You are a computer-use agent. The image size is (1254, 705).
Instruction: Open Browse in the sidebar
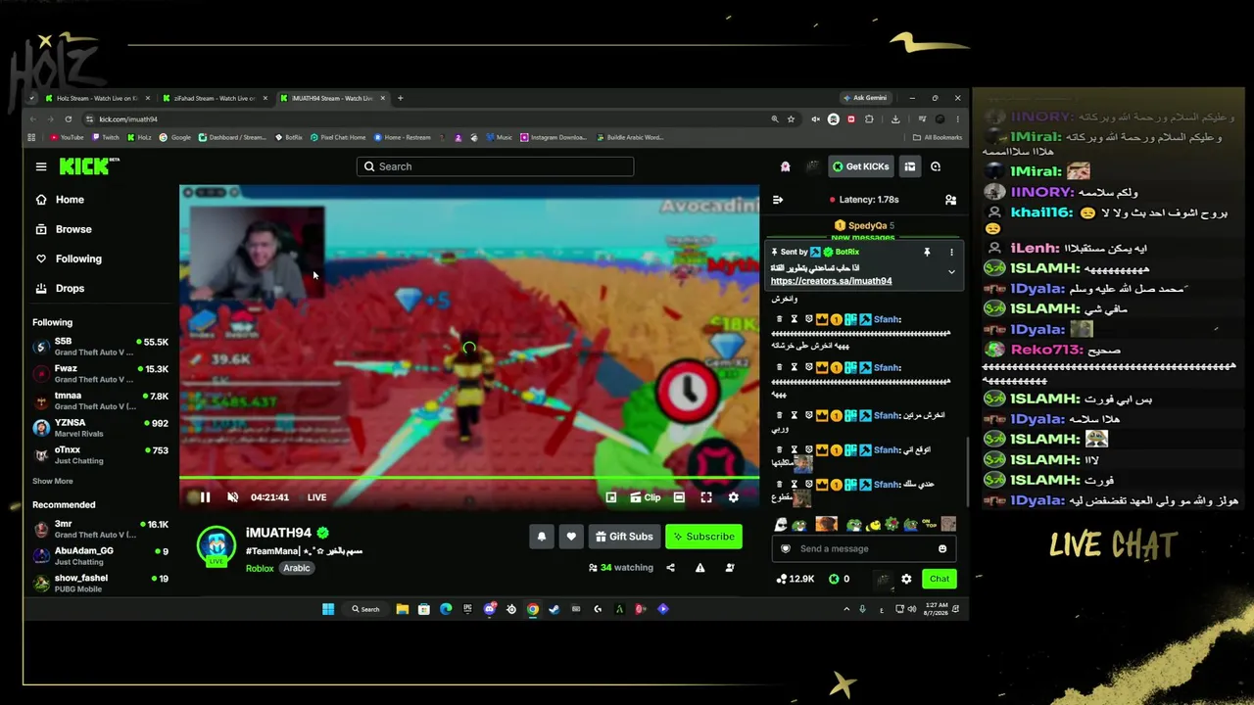(64, 229)
